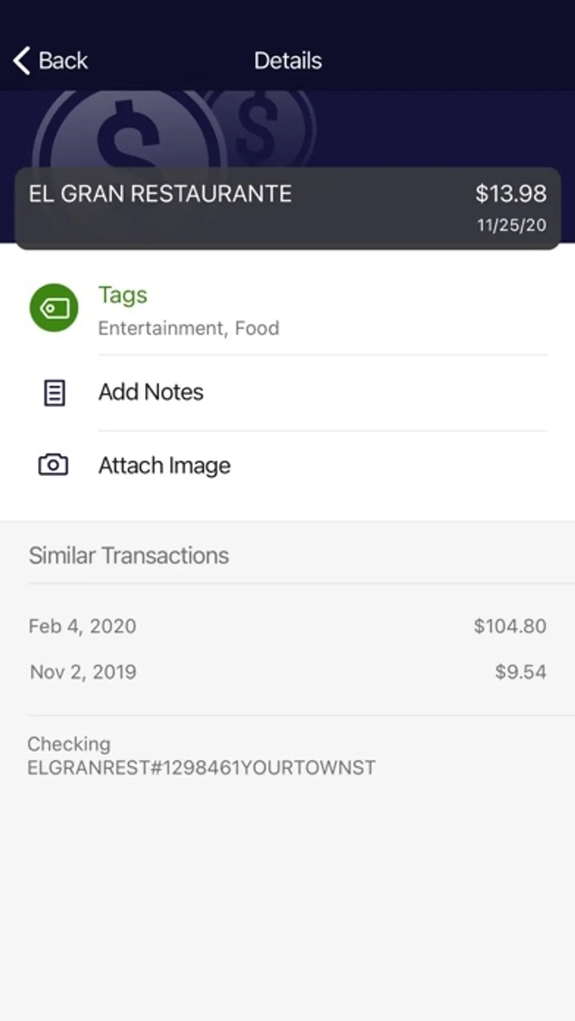Image resolution: width=575 pixels, height=1021 pixels.
Task: Open Add Notes option
Action: click(151, 392)
